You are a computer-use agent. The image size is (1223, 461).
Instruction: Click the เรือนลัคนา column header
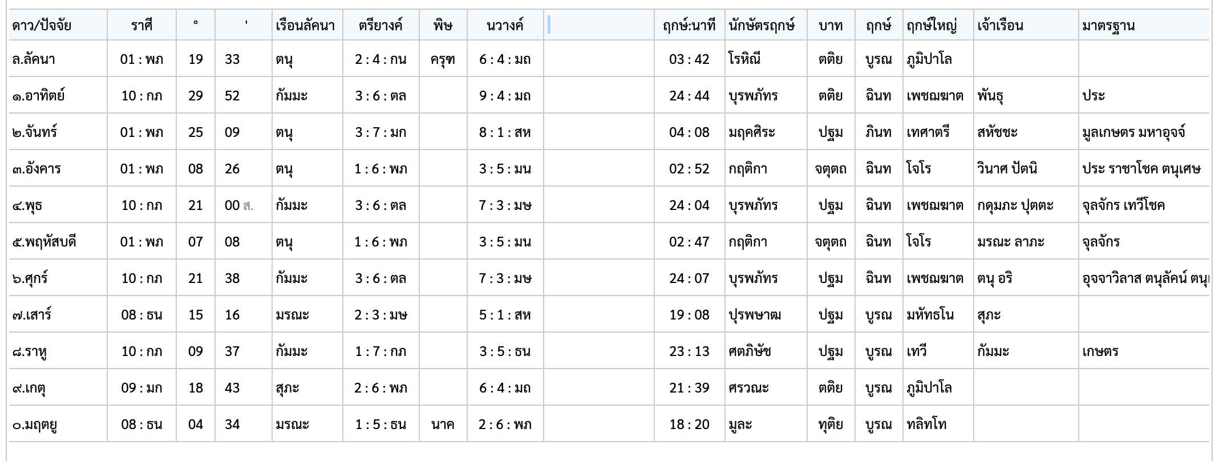click(x=305, y=26)
